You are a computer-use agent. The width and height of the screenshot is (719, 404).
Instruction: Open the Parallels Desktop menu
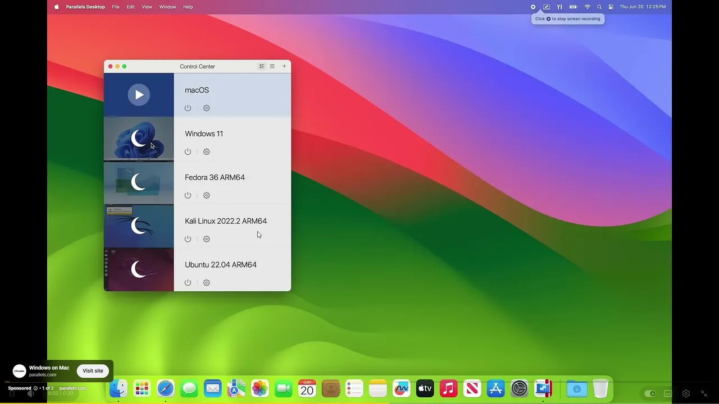(x=85, y=7)
